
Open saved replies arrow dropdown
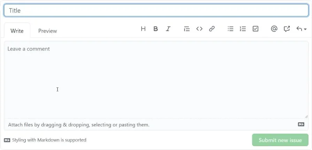[301, 29]
